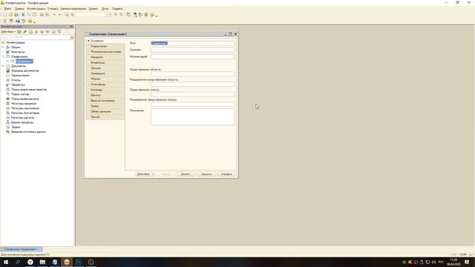Open the Действия dropdown in tree panel
This screenshot has height=267, width=475.
[8, 32]
